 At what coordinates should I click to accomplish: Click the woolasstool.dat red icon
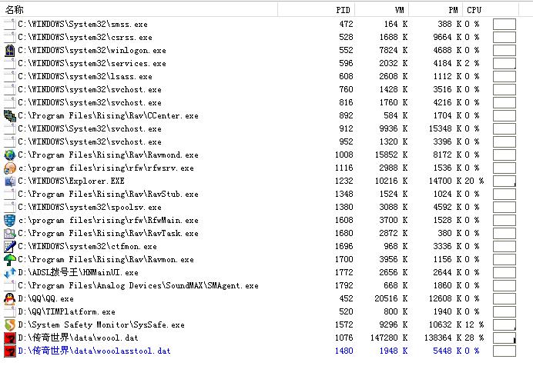pos(10,351)
